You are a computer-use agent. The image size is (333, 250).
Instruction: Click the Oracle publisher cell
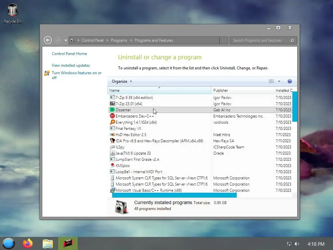point(218,153)
